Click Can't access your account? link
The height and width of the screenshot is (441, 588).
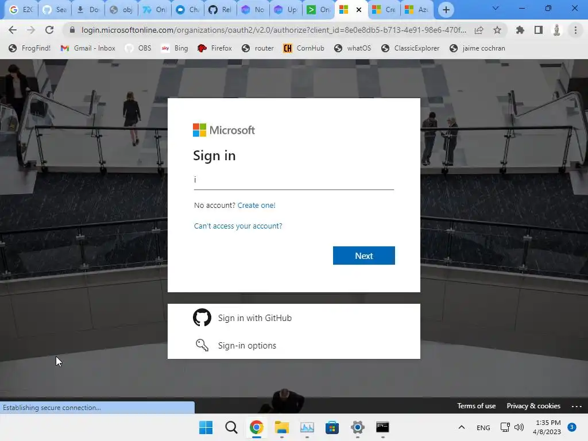tap(238, 226)
